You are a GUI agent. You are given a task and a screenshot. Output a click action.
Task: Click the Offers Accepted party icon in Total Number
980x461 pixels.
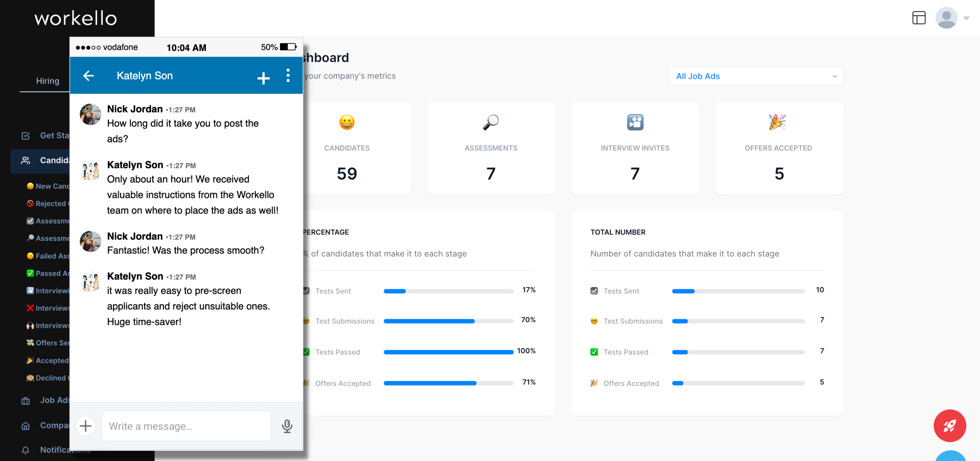point(594,383)
